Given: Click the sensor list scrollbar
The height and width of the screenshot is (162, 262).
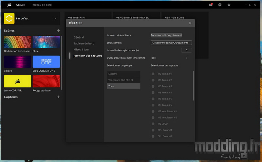Looking at the screenshot, I should coord(193,85).
